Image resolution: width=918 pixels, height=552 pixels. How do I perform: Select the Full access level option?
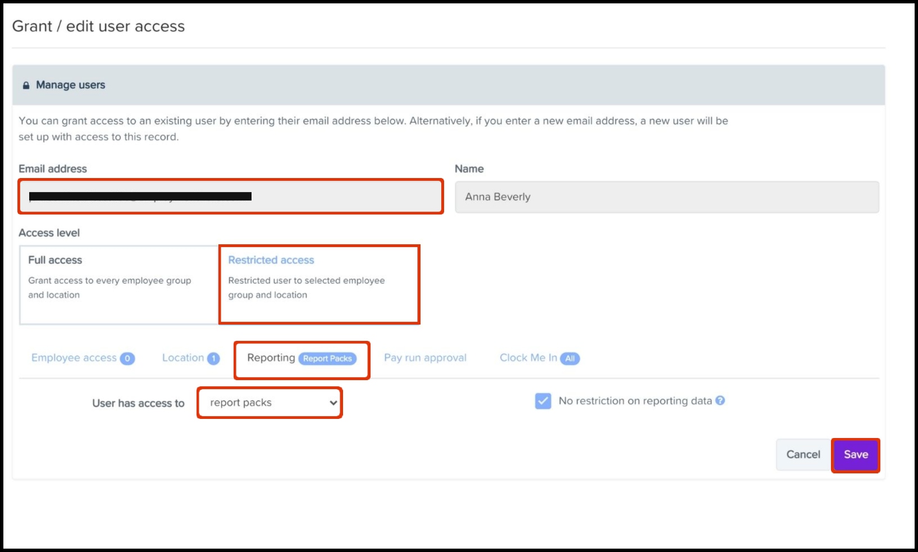click(x=118, y=285)
